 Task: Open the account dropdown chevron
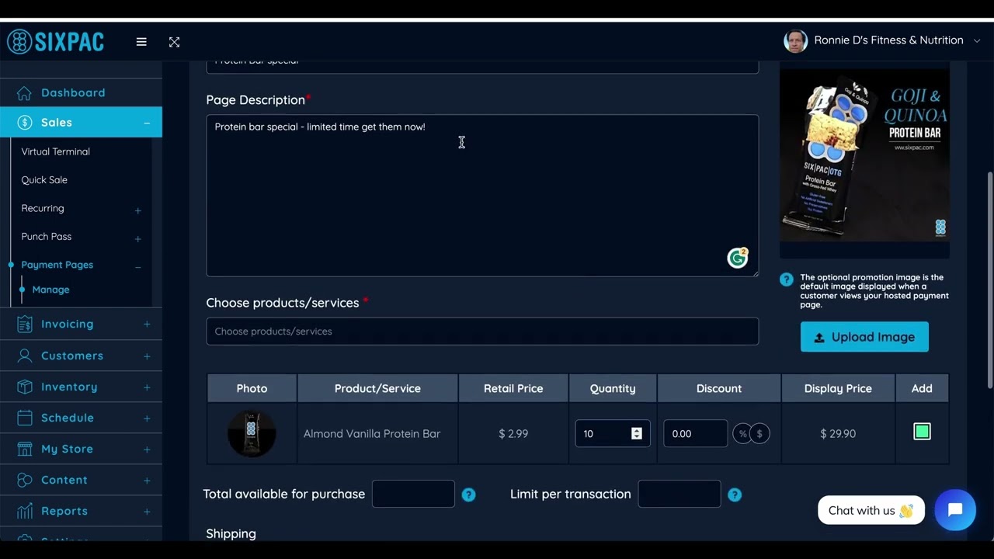[x=977, y=40]
